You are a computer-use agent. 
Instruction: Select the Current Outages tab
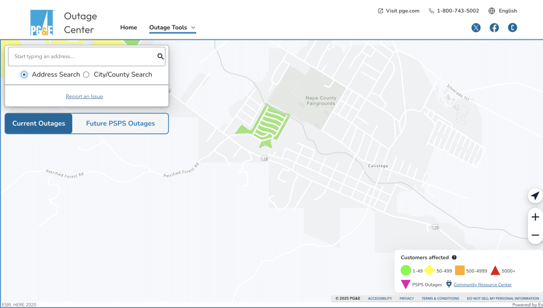coord(39,123)
